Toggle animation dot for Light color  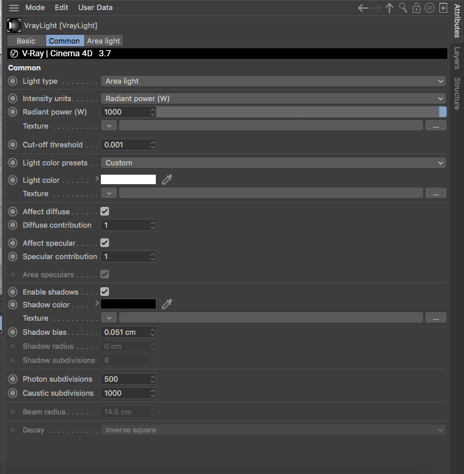pos(13,180)
